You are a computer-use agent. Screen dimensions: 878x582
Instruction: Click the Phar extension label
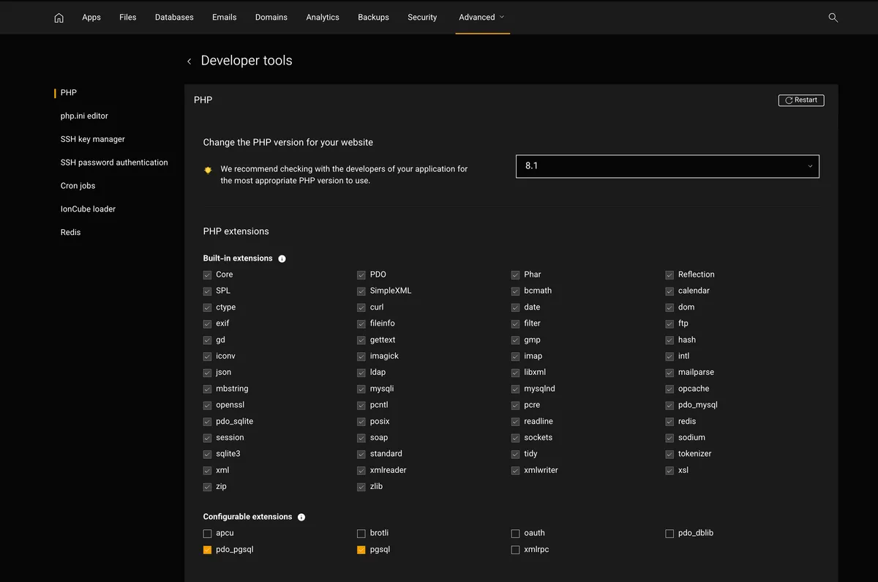(532, 275)
